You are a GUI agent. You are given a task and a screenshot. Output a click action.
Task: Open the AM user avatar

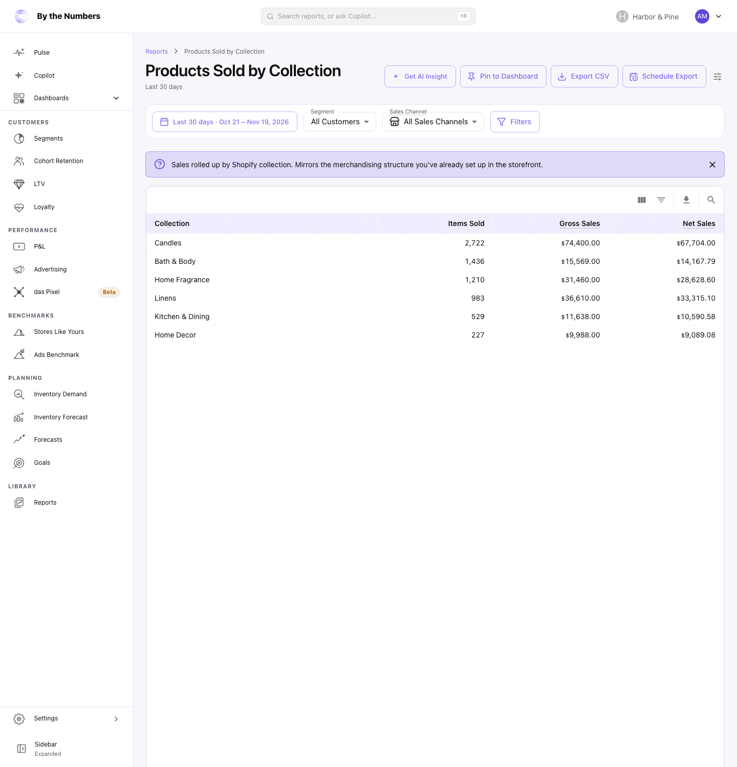702,16
